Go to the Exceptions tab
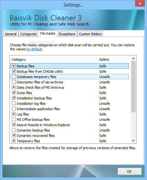 pos(67,34)
